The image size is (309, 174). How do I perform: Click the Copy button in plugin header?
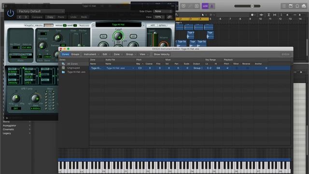(50, 17)
